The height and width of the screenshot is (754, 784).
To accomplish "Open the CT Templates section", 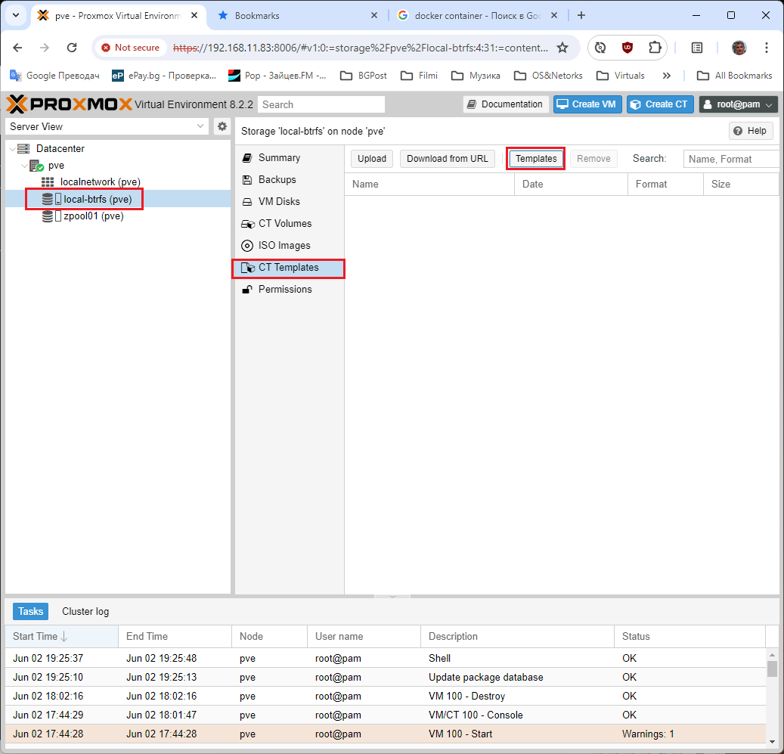I will tap(290, 268).
